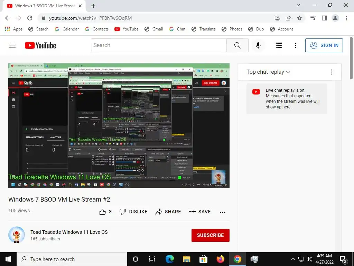Open the YouTube apps grid icon
Image resolution: width=354 pixels, height=266 pixels.
coord(279,45)
